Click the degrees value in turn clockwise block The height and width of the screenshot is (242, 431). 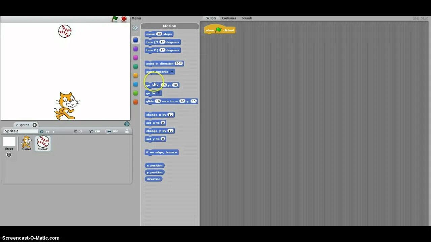(162, 42)
